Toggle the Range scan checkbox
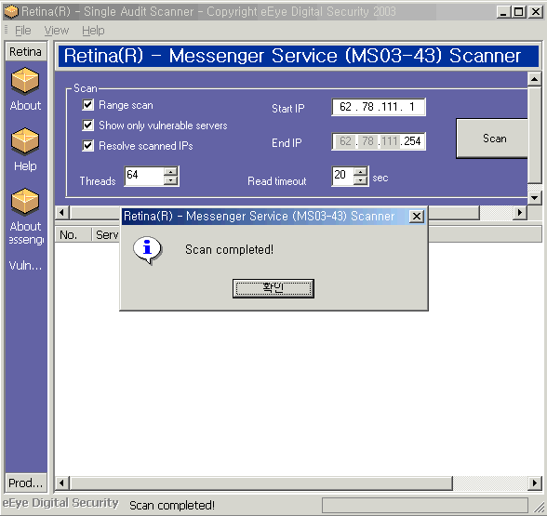 click(x=87, y=104)
